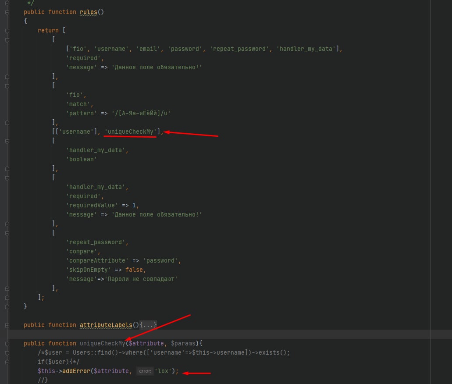Click the 'requiredValue' key
The width and height of the screenshot is (452, 384).
point(92,205)
